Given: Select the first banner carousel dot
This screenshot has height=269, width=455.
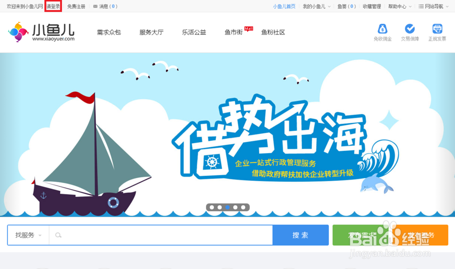Looking at the screenshot, I should click(212, 207).
